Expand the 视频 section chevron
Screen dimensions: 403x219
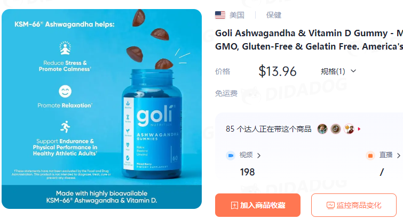pos(259,156)
